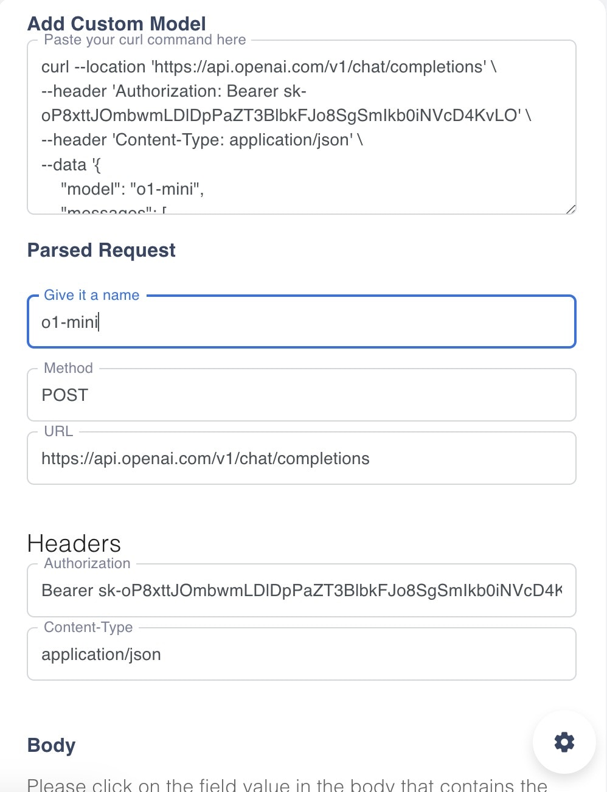607x792 pixels.
Task: Click the 'URL' field label
Action: point(58,431)
